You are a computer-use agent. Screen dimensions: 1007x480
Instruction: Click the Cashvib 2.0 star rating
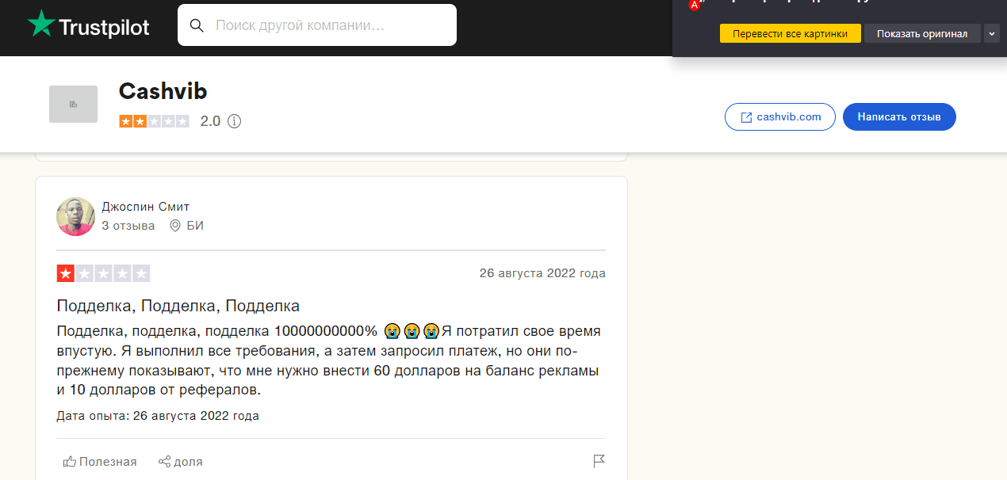click(x=154, y=121)
